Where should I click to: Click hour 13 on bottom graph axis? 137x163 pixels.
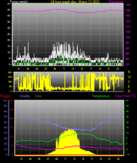(74, 159)
